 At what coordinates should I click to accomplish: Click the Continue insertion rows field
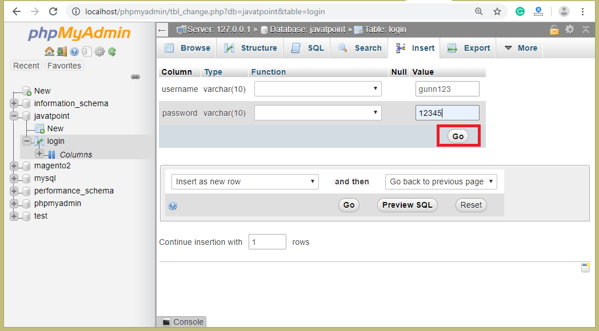point(267,241)
